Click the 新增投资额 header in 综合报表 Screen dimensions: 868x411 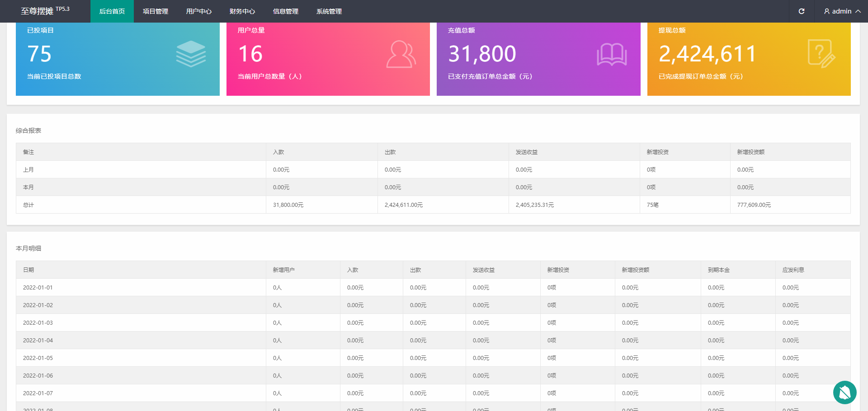click(x=750, y=152)
